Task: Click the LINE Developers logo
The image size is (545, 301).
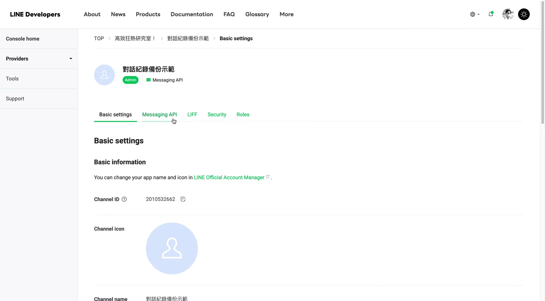Action: point(35,14)
